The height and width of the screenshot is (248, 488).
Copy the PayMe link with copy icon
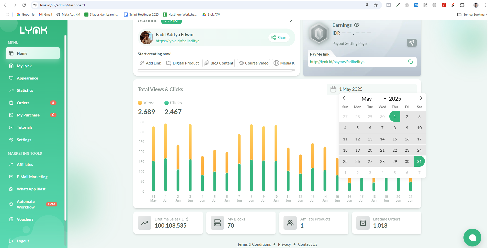point(410,62)
